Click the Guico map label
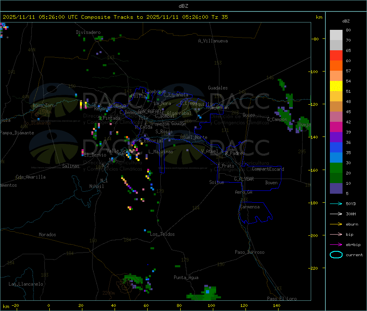The height and width of the screenshot is (311, 367). (x=249, y=115)
